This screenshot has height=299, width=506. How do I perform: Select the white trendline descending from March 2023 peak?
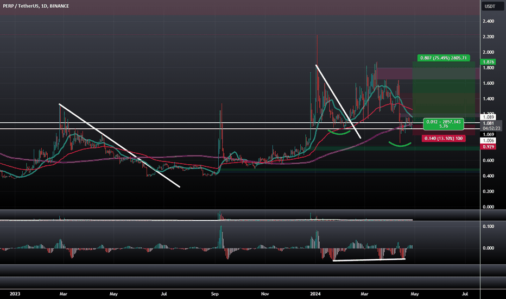(119, 146)
